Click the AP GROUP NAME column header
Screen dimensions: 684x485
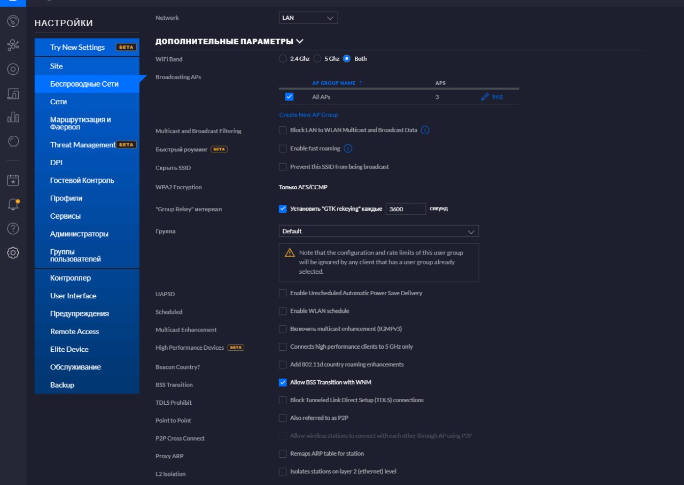click(334, 83)
